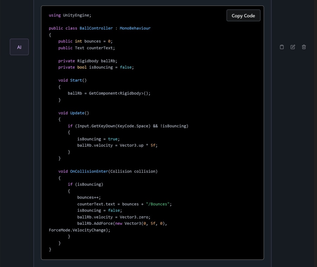The height and width of the screenshot is (267, 317).
Task: Click the 'void Start()' method signature
Action: coord(72,80)
